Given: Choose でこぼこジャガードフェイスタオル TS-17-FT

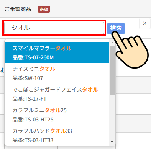Looking at the screenshot, I should (57, 94).
